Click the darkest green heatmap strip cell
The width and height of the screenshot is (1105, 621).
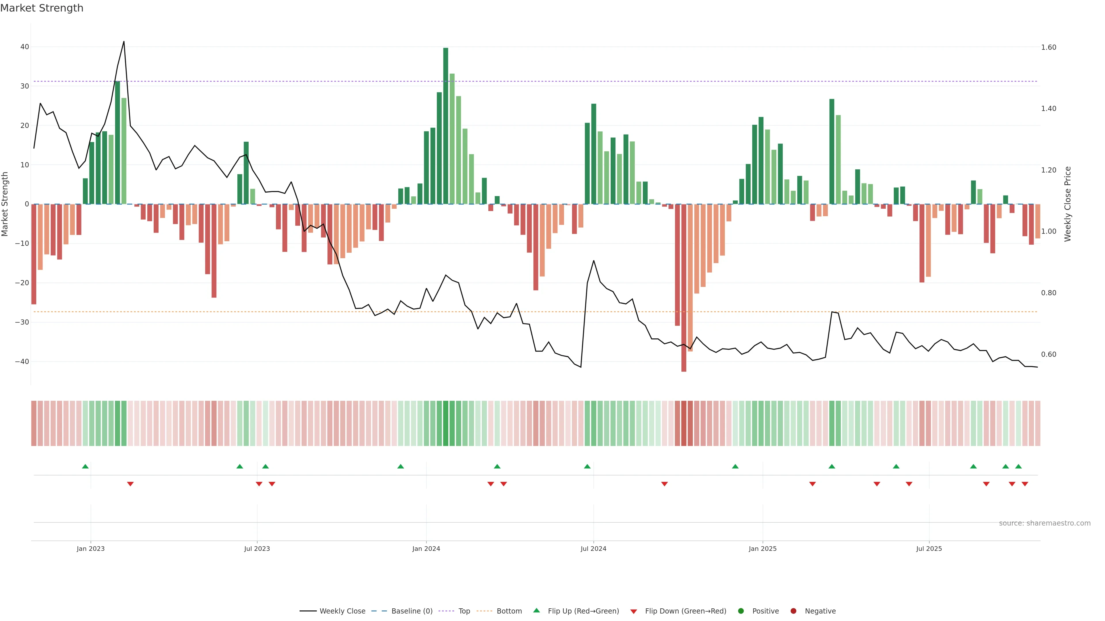click(446, 423)
